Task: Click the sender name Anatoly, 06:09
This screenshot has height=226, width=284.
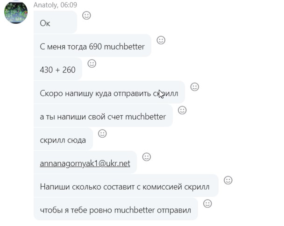Action: (x=55, y=5)
